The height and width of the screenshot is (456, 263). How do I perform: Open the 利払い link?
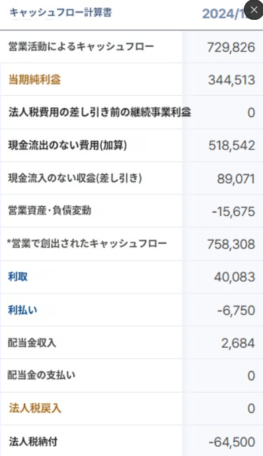[22, 310]
